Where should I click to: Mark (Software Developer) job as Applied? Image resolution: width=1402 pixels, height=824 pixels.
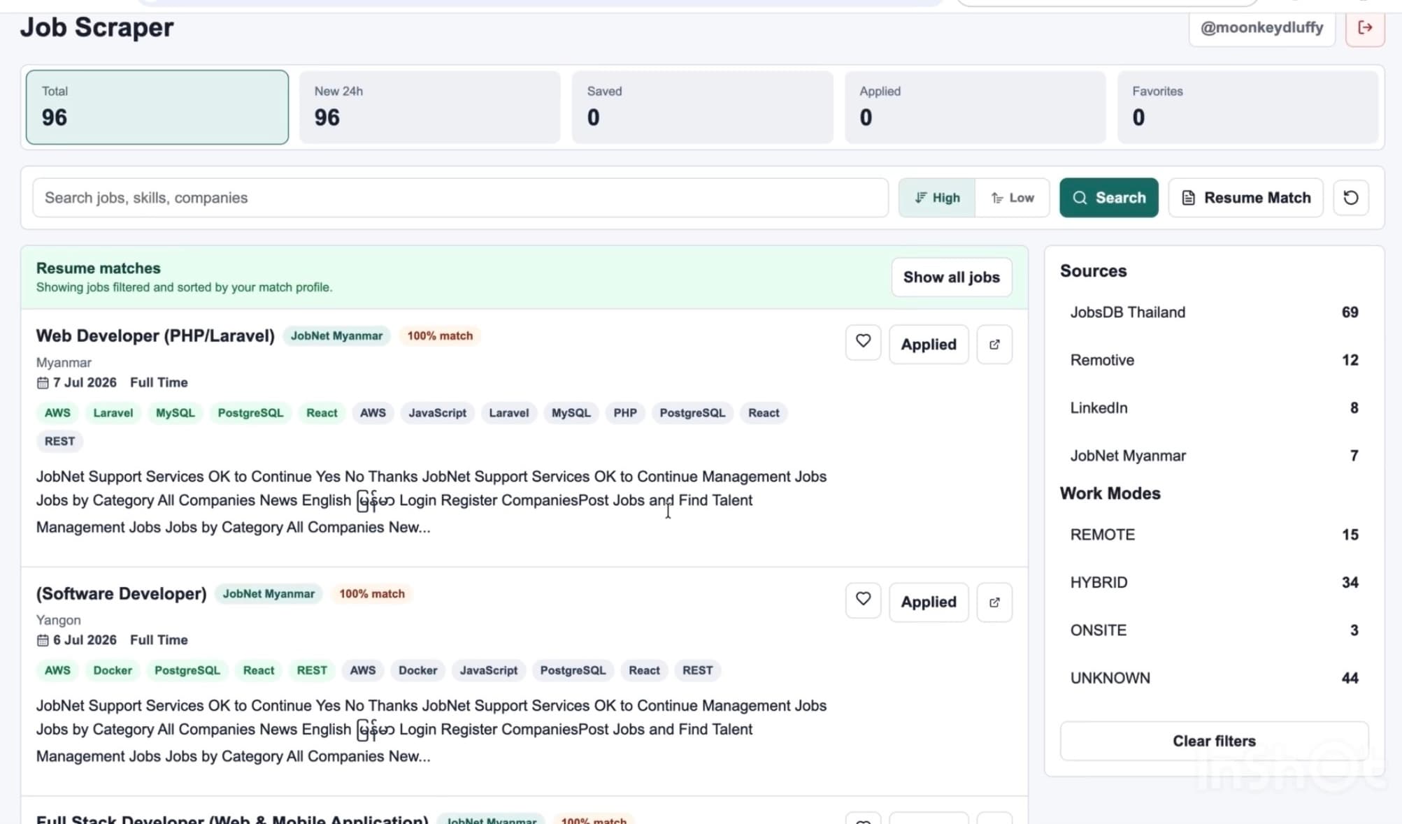[929, 602]
